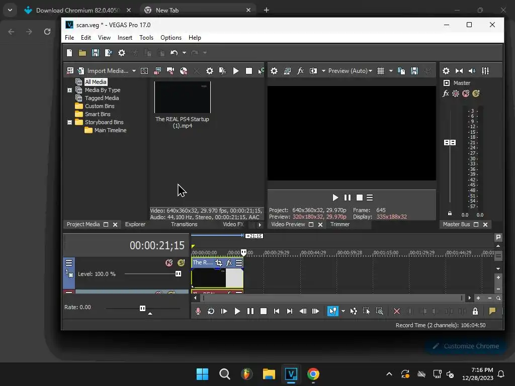Switch to Explorer tab
The height and width of the screenshot is (386, 515).
coord(135,225)
